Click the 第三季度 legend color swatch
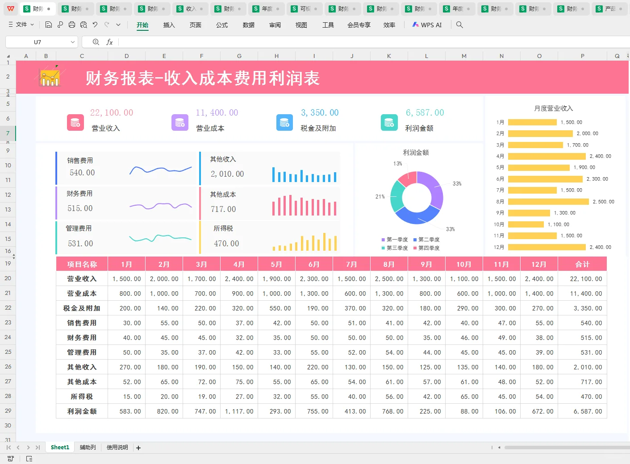Viewport: 630px width, 464px height. [x=383, y=248]
